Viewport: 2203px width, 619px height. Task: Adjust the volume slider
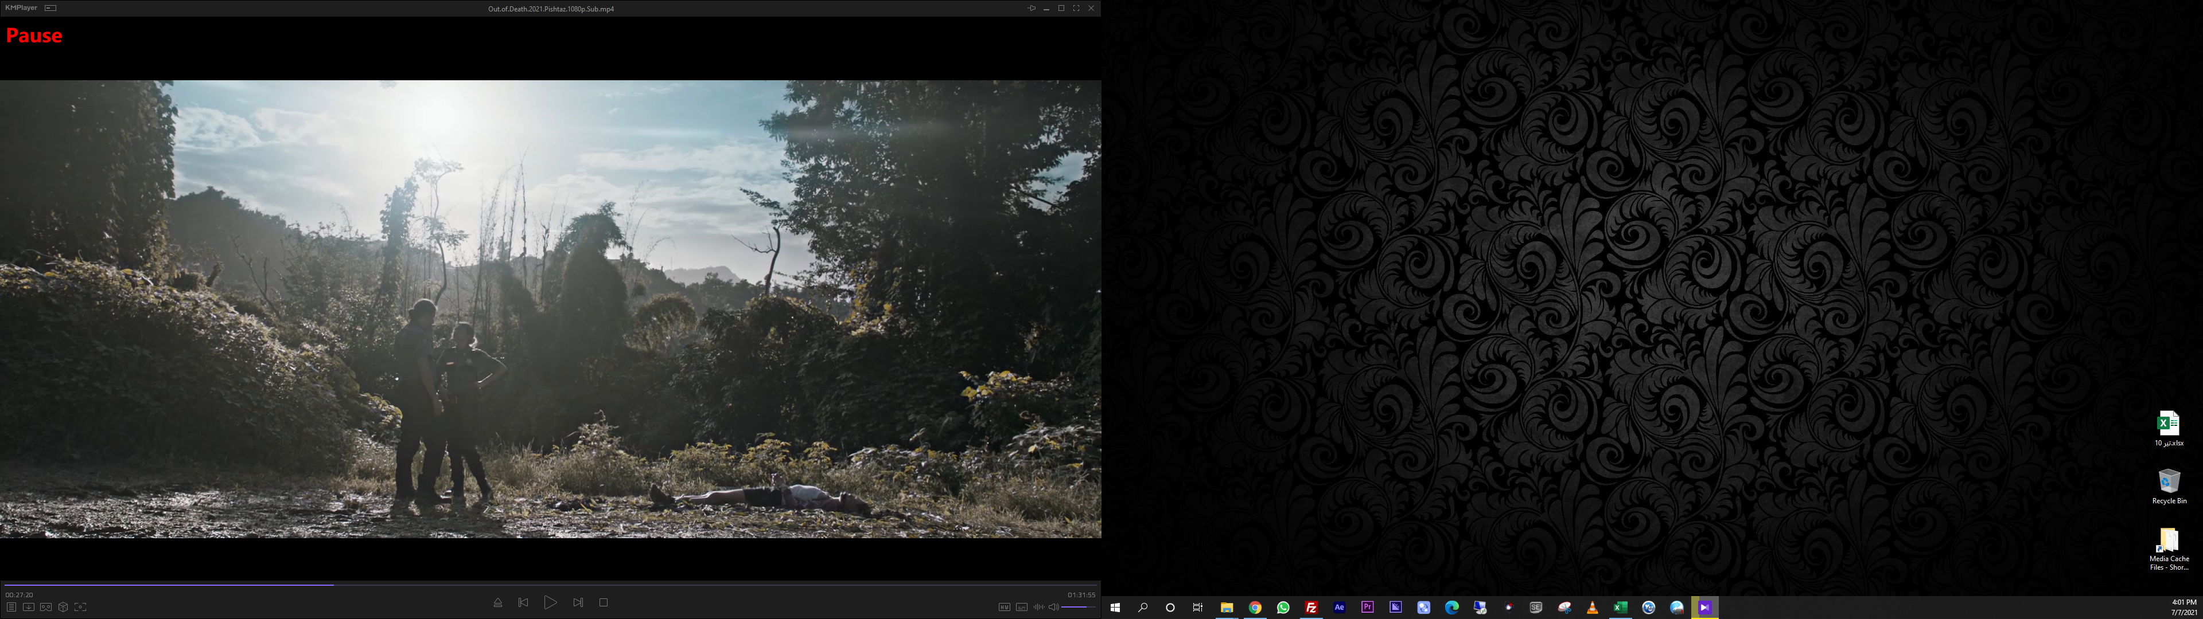[1079, 607]
